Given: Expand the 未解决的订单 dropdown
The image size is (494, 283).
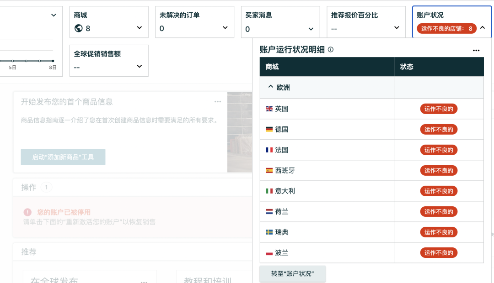Looking at the screenshot, I should [x=225, y=28].
